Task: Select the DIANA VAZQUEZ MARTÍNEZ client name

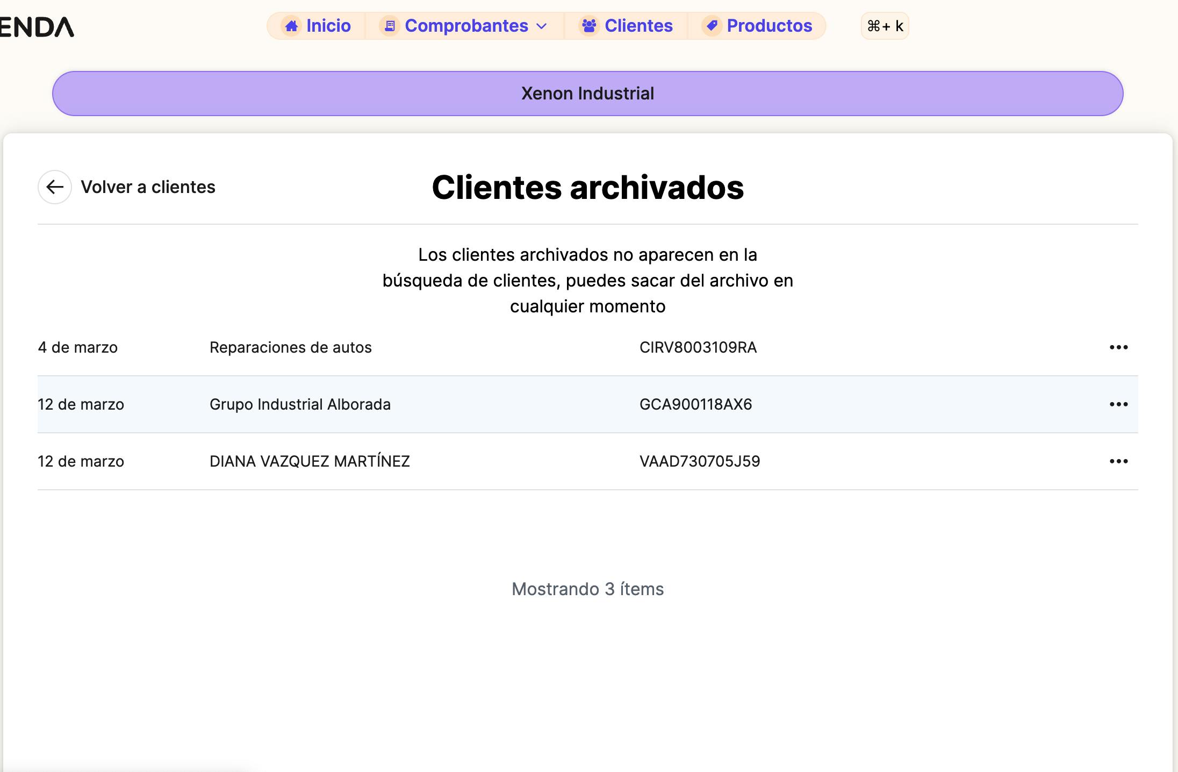Action: click(310, 461)
